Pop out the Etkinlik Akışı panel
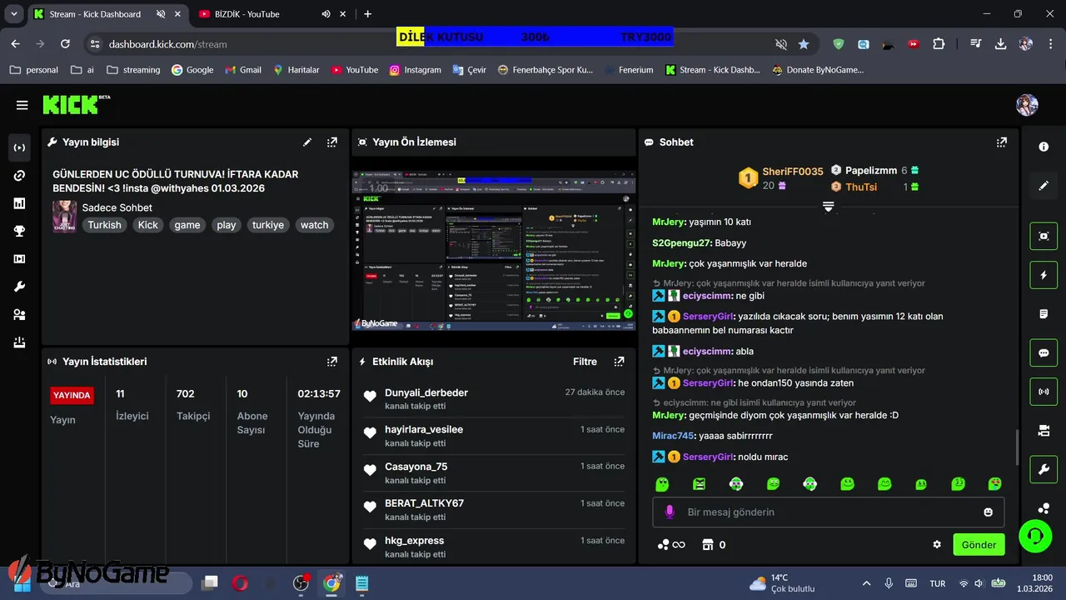Image resolution: width=1066 pixels, height=600 pixels. (x=619, y=362)
